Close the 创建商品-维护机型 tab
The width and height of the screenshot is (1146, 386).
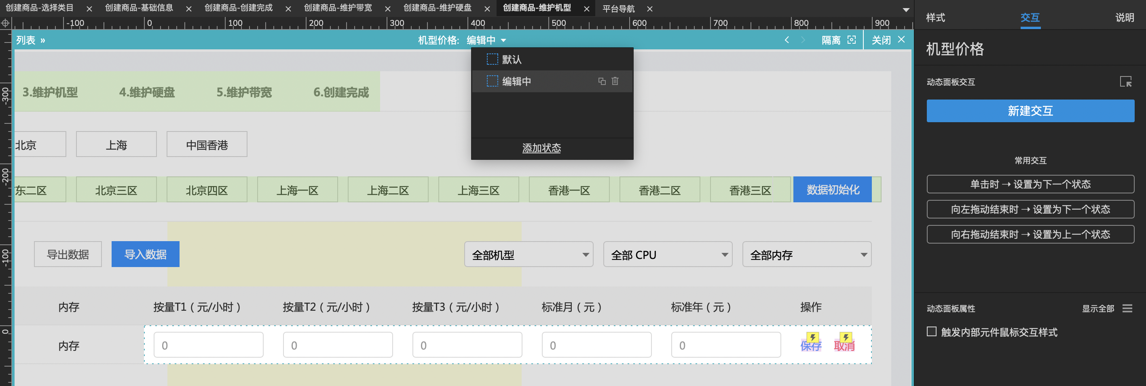coord(587,9)
